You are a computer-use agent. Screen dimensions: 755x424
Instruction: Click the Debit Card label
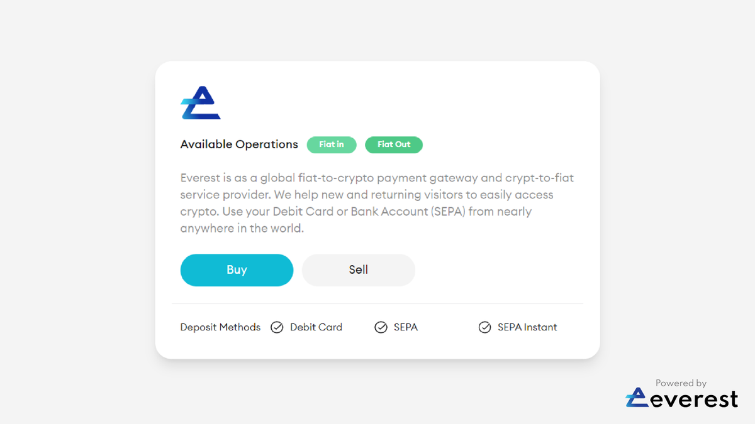[316, 327]
